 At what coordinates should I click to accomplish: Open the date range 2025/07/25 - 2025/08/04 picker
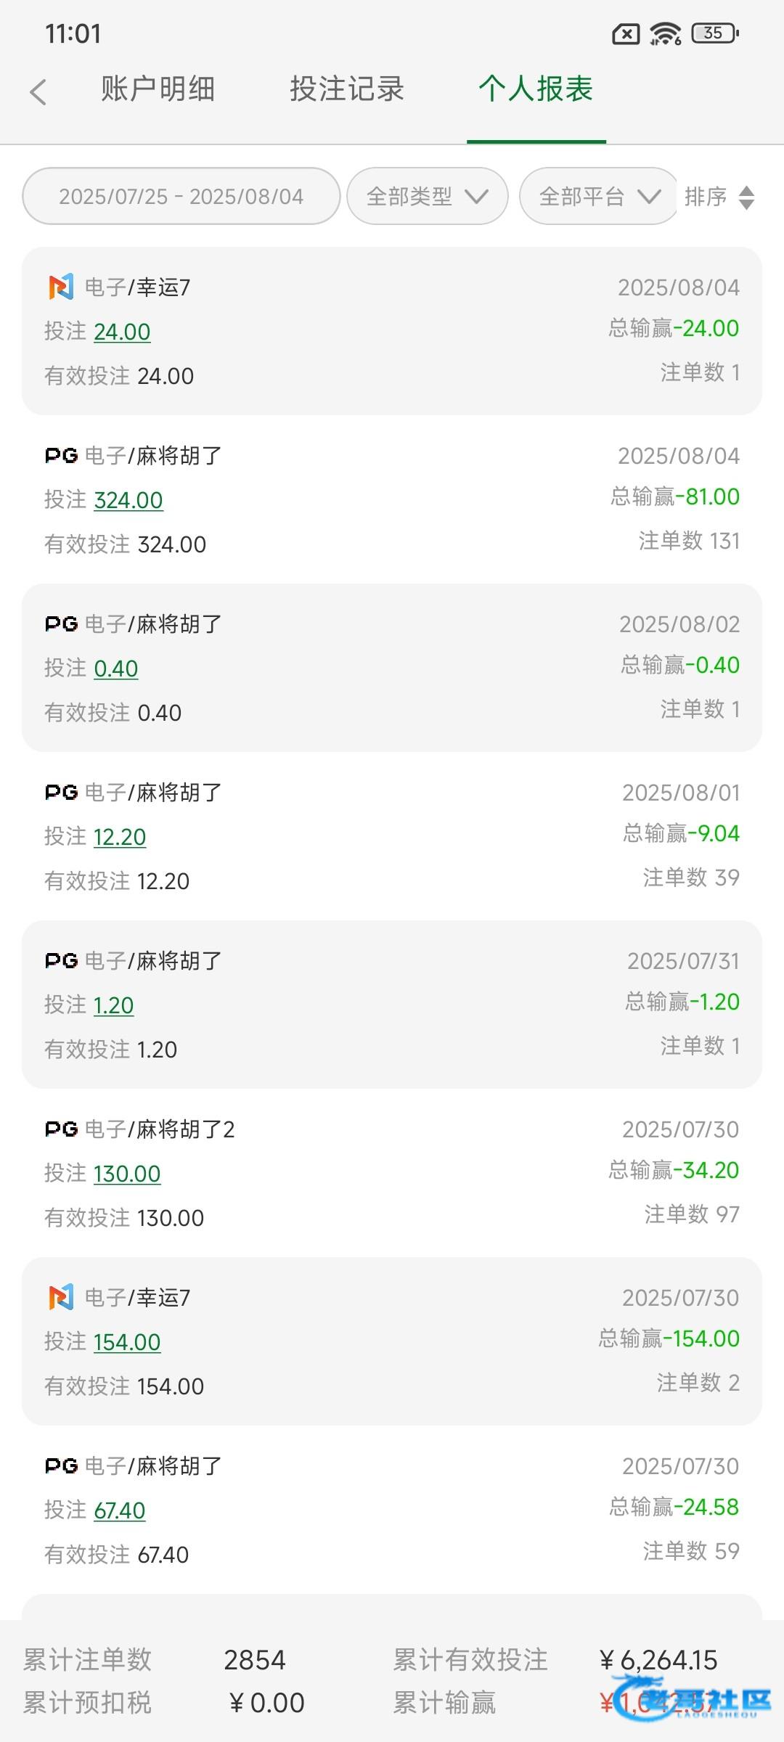181,197
